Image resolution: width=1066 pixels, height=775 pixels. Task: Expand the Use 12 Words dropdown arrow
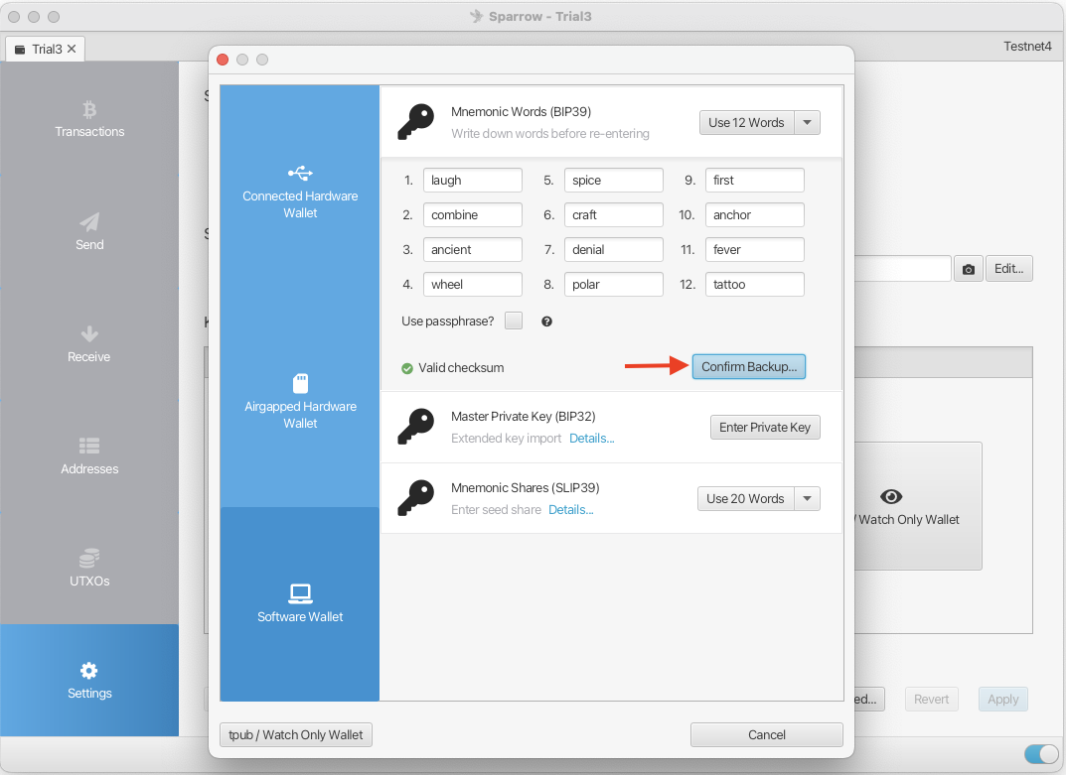(807, 123)
